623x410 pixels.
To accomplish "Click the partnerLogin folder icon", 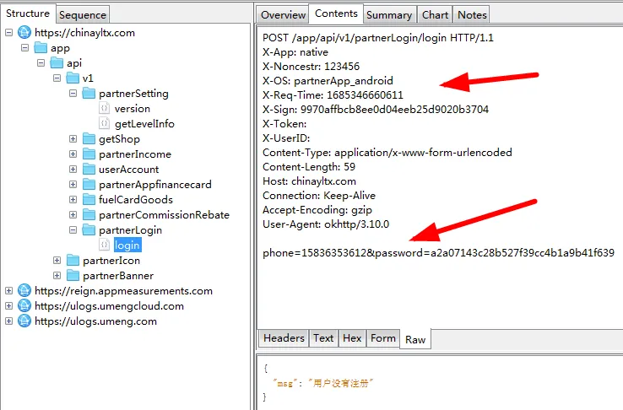I will tap(89, 229).
